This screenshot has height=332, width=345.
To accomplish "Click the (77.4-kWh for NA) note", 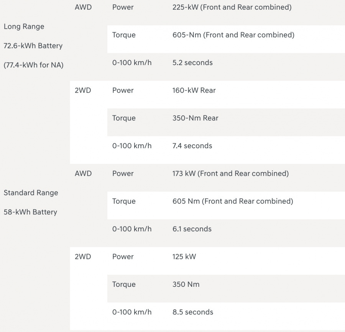I will (33, 65).
